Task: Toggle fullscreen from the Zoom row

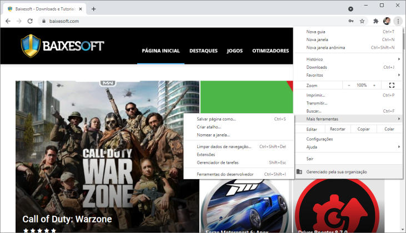Action: click(x=392, y=85)
